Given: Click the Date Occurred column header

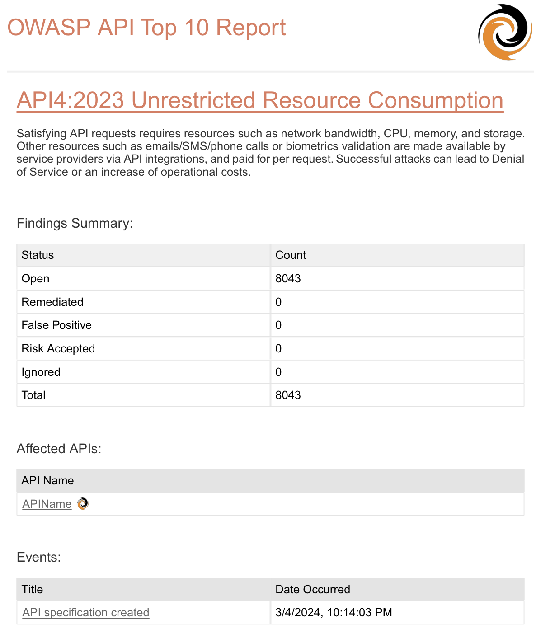Looking at the screenshot, I should [313, 589].
